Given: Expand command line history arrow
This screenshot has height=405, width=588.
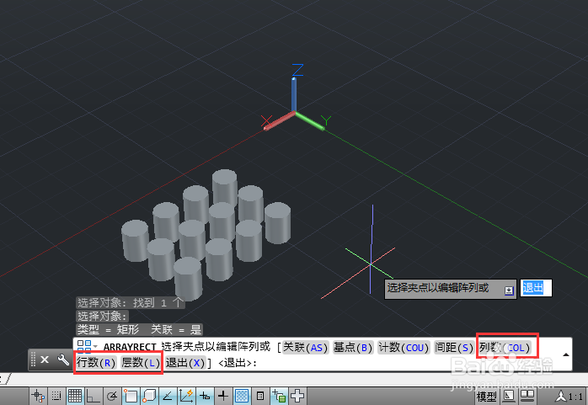Looking at the screenshot, I should tap(566, 354).
